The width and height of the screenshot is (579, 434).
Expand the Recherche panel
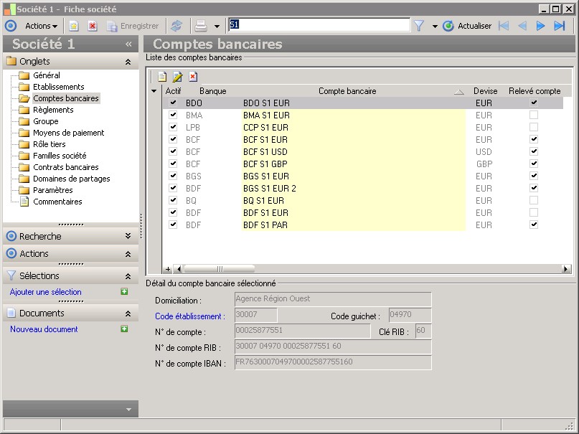pyautogui.click(x=128, y=236)
